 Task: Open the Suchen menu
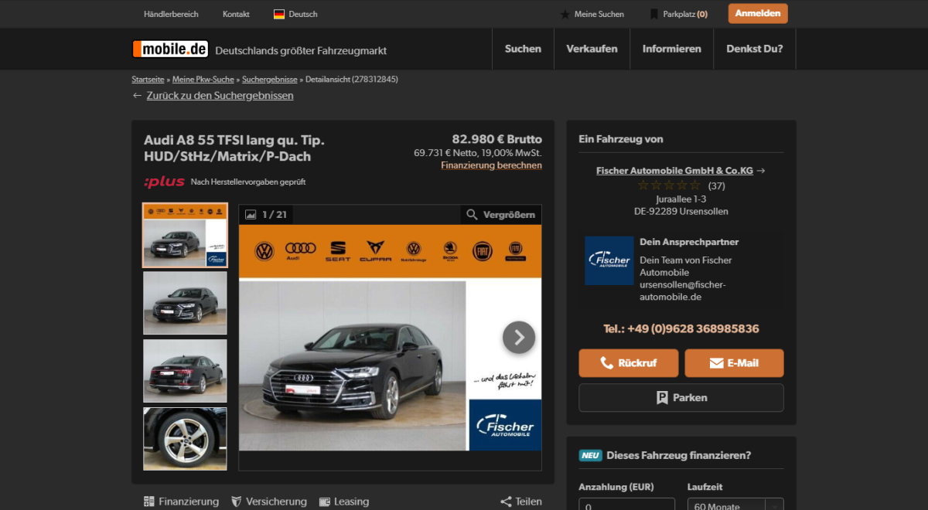point(523,49)
